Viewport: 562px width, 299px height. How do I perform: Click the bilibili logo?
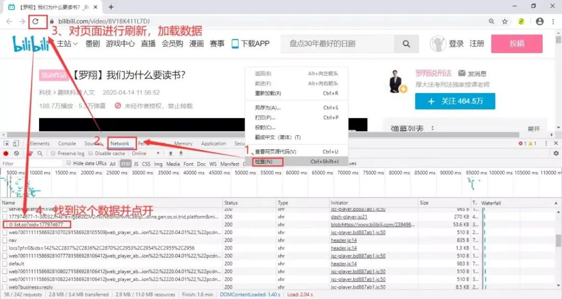click(31, 44)
